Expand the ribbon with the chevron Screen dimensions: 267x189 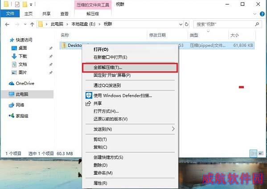pos(255,14)
